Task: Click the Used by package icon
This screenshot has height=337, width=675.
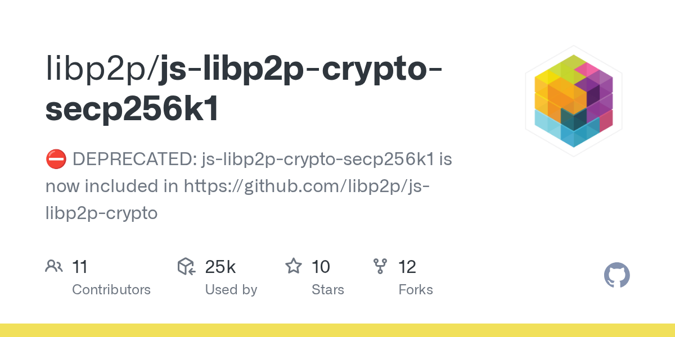Action: point(186,266)
